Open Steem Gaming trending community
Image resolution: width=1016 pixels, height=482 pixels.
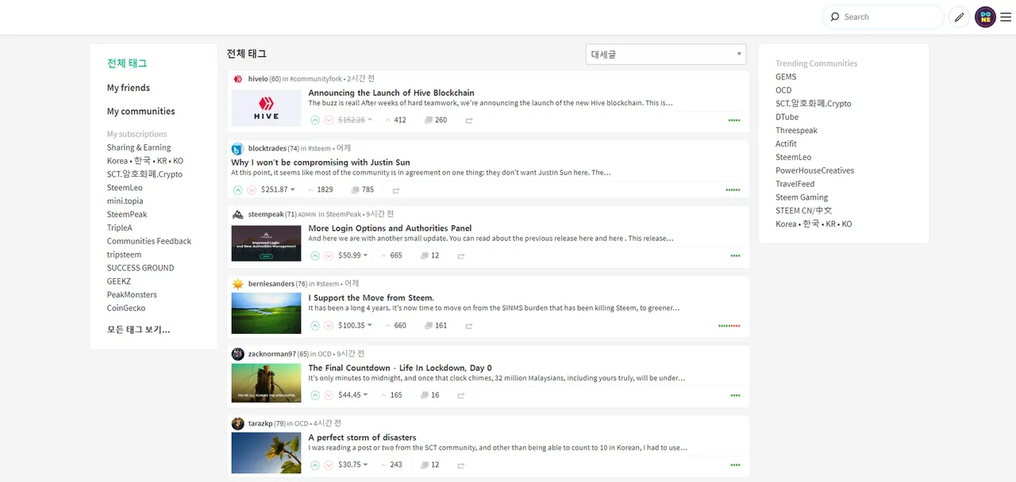point(802,197)
